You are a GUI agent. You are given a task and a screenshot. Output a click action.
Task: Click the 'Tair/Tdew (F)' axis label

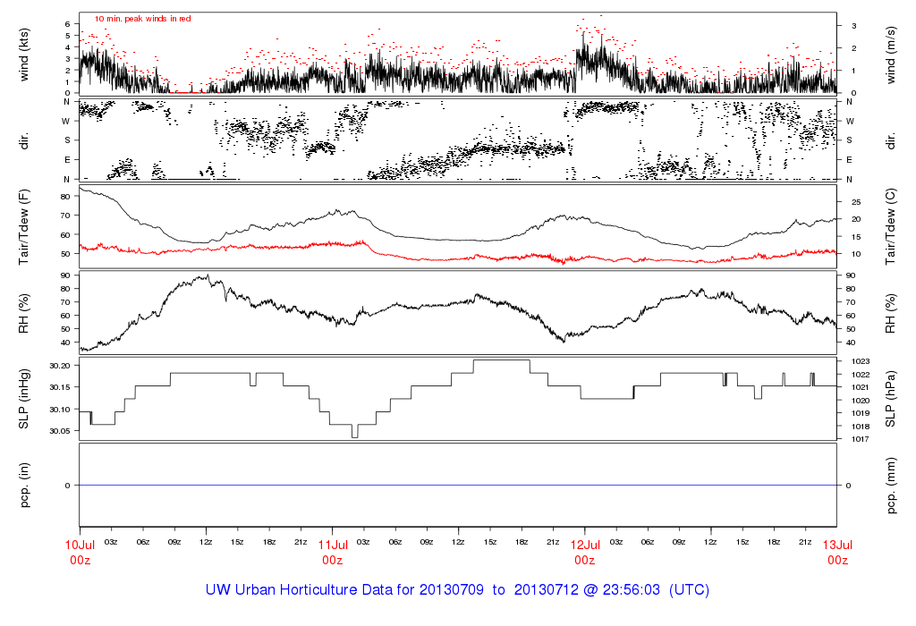(24, 227)
